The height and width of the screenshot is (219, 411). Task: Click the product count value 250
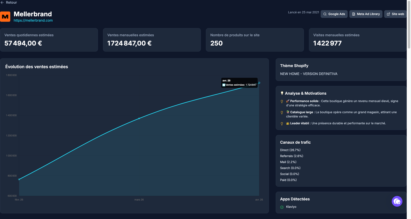[x=217, y=43]
